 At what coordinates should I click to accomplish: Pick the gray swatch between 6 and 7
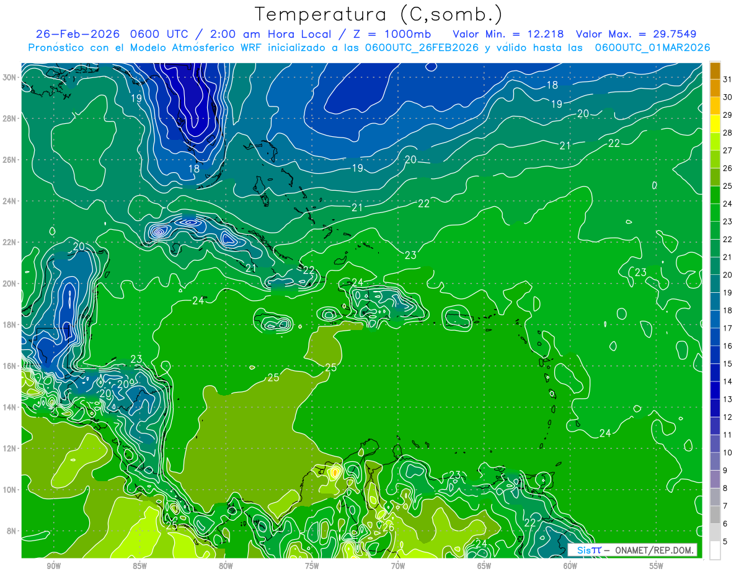[x=715, y=515]
